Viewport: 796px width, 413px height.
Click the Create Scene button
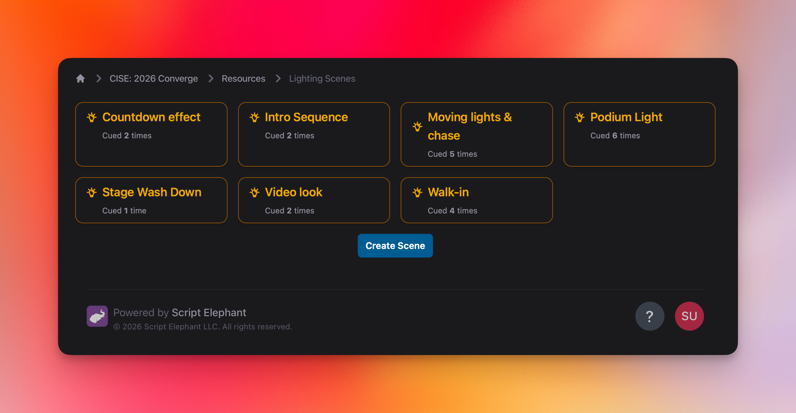click(395, 246)
